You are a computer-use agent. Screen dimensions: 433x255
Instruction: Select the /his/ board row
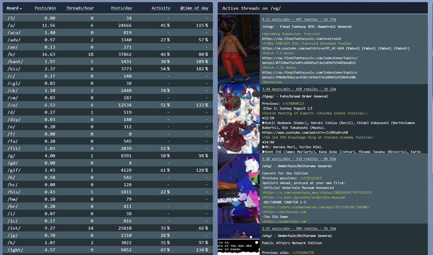tap(108, 192)
